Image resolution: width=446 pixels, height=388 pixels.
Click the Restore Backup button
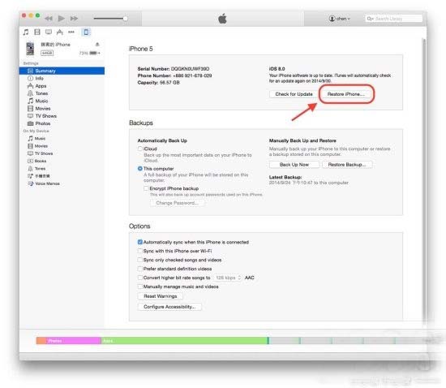click(x=347, y=165)
